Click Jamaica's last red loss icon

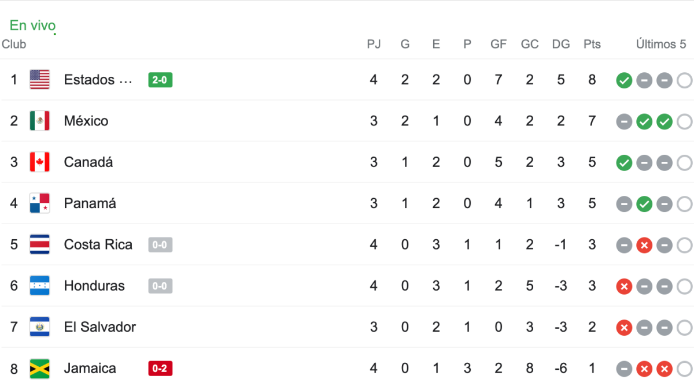pos(665,369)
